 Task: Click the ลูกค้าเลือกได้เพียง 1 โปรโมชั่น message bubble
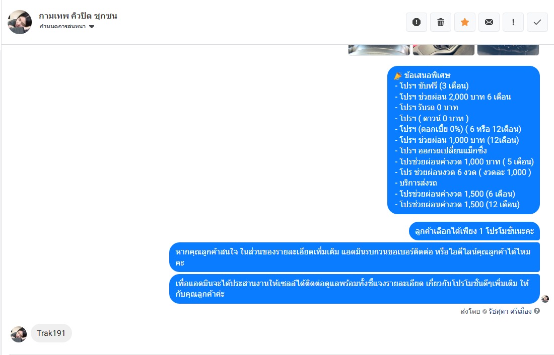pos(474,231)
